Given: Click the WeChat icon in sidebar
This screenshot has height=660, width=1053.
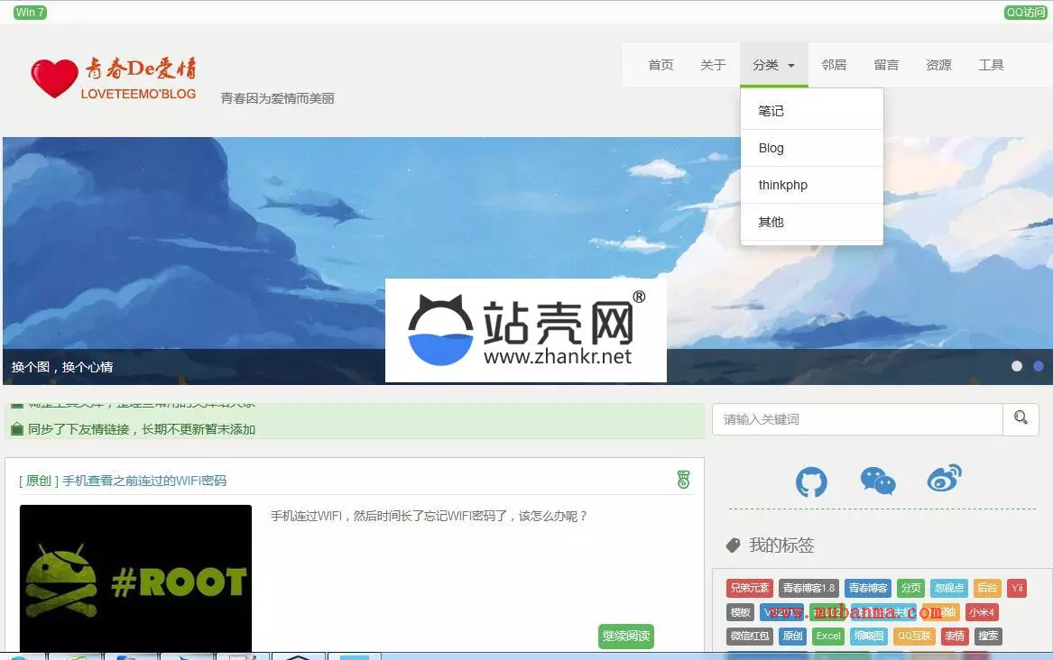Looking at the screenshot, I should tap(877, 481).
